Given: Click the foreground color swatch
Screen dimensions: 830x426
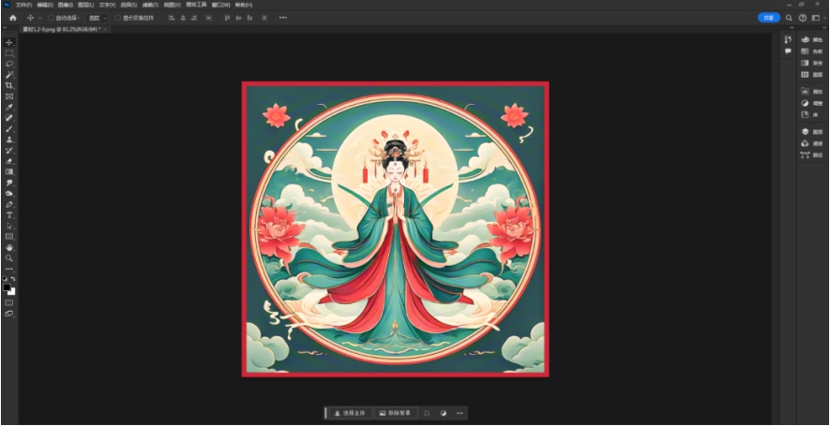Looking at the screenshot, I should click(8, 287).
